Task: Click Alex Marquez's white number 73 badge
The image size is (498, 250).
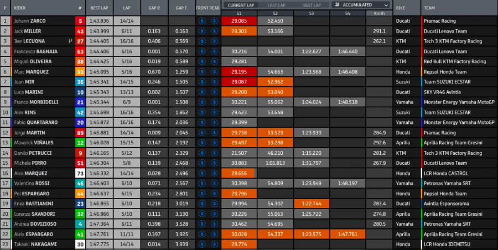Action: 80,173
